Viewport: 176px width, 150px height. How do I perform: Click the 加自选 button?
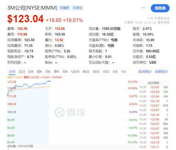coord(160,8)
